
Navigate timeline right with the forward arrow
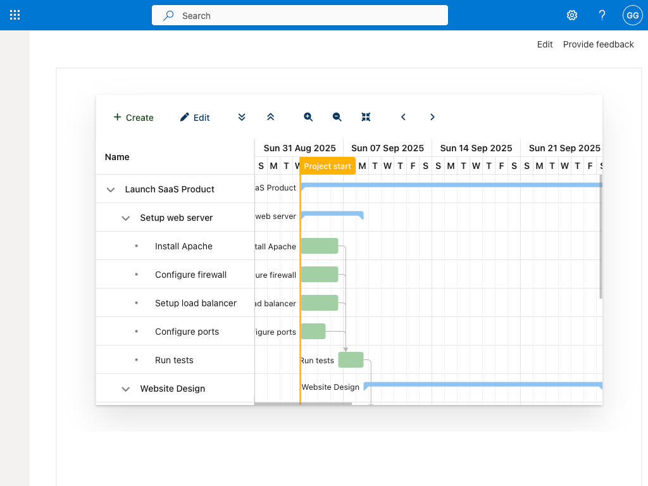click(x=432, y=117)
